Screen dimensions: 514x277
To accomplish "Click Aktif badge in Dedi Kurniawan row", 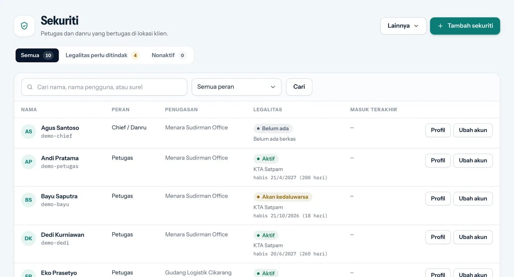I will point(266,235).
